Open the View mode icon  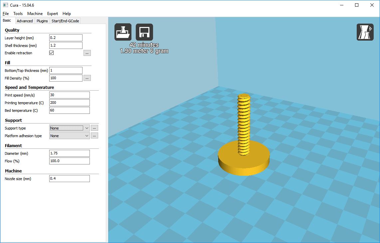(x=365, y=32)
